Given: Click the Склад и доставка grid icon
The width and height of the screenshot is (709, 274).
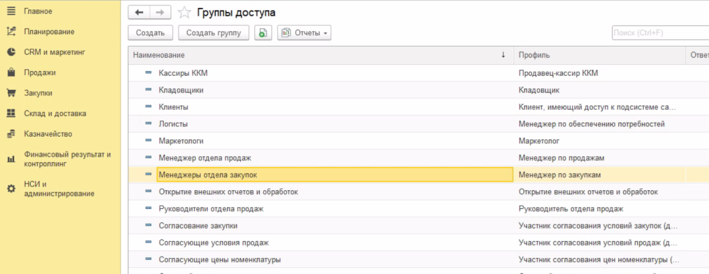Looking at the screenshot, I should coord(11,114).
